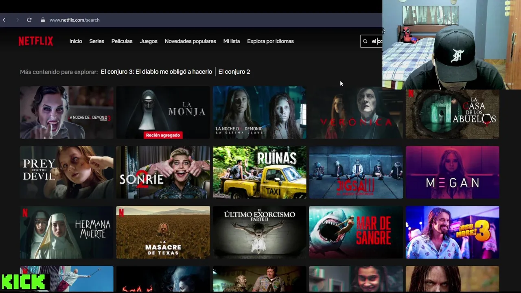This screenshot has height=293, width=521.
Task: Click the Netflix logo
Action: (36, 41)
